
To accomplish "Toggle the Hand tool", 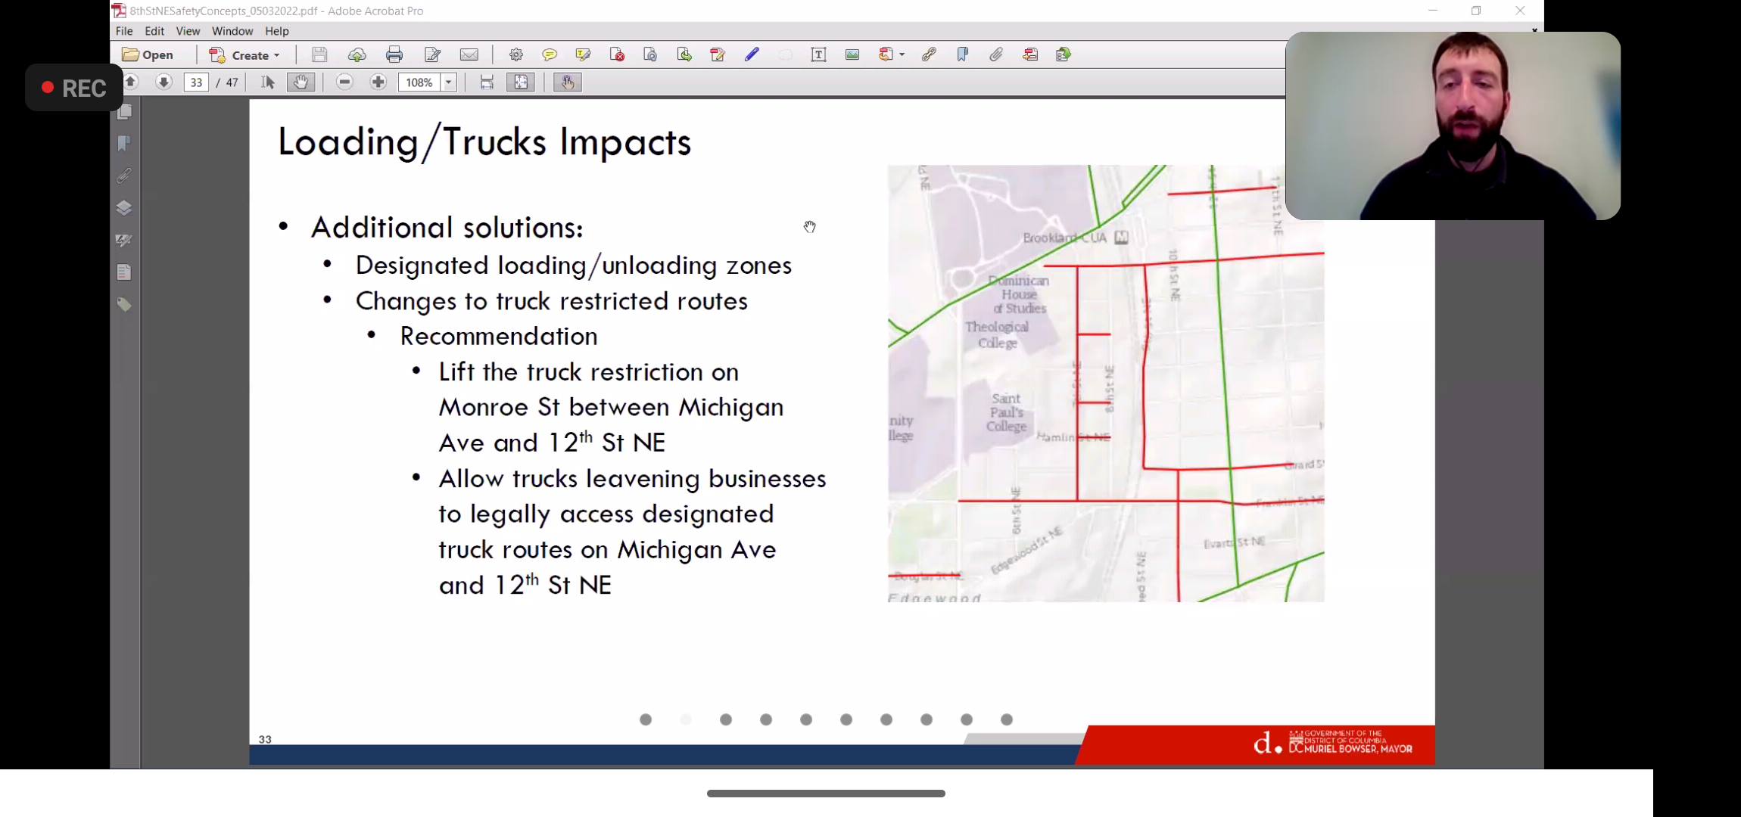I will 301,82.
